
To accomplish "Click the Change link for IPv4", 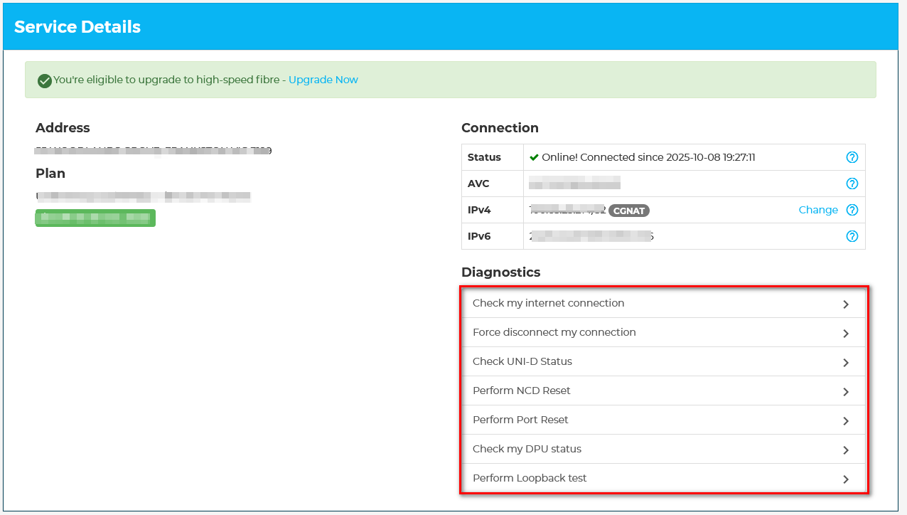I will tap(818, 210).
